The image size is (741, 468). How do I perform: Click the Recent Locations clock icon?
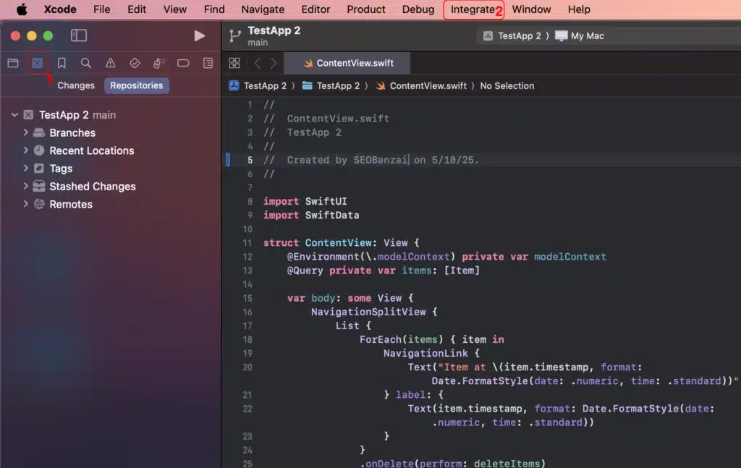point(39,150)
